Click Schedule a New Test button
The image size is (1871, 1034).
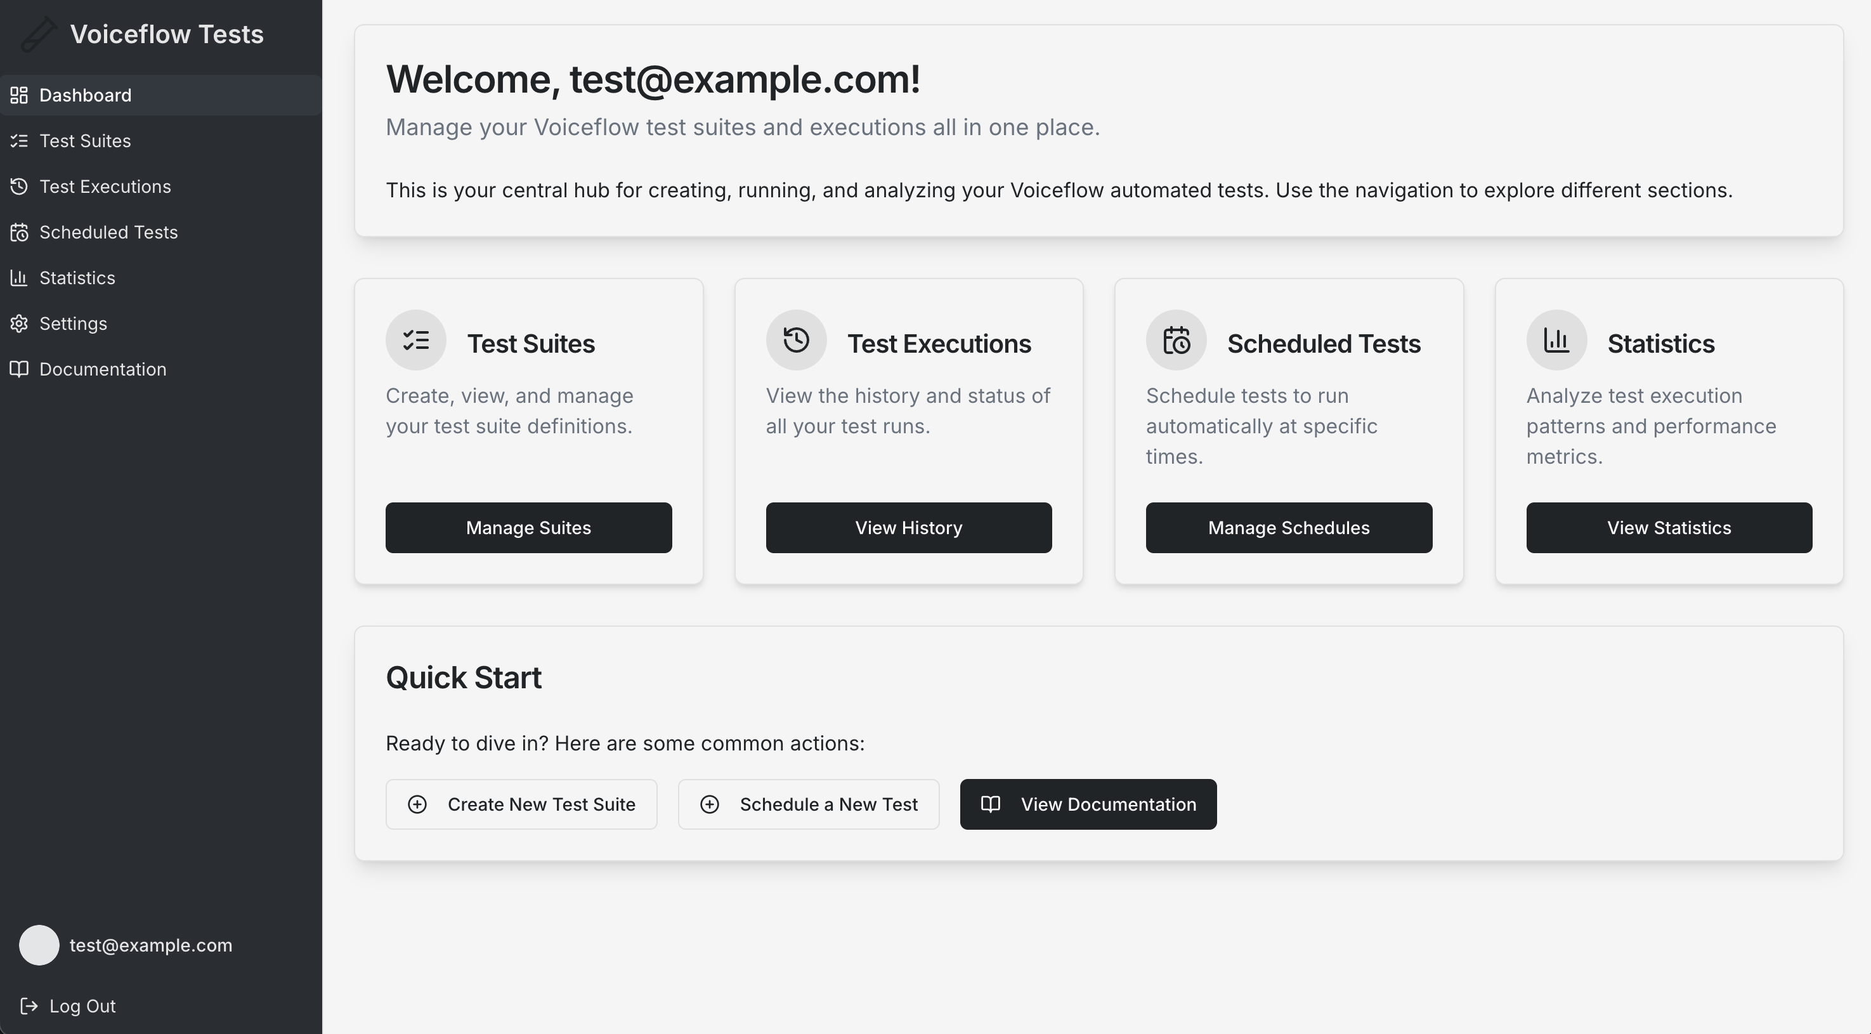pyautogui.click(x=809, y=804)
